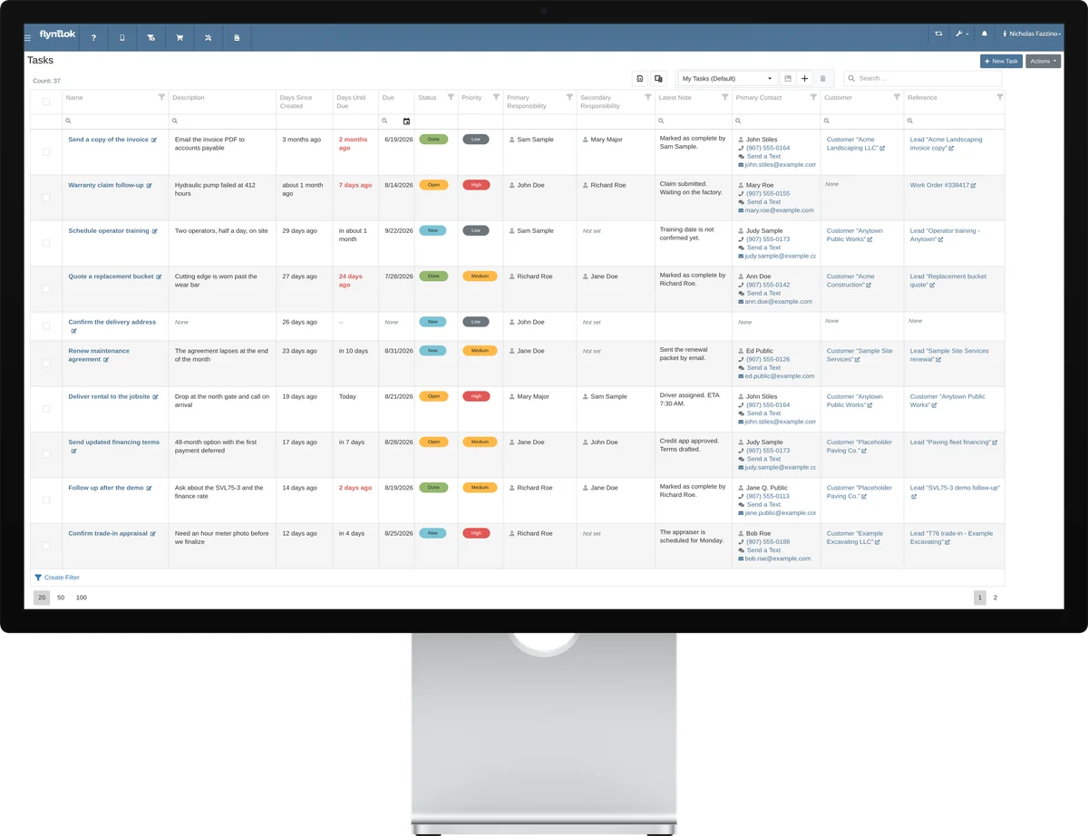Delete the view with the trash icon
This screenshot has height=836, width=1088.
coord(822,79)
